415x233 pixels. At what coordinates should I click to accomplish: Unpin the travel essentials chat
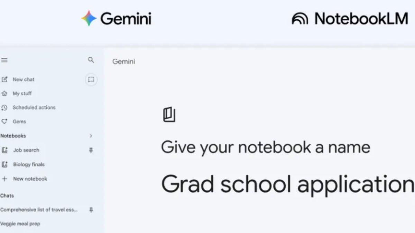coord(91,210)
